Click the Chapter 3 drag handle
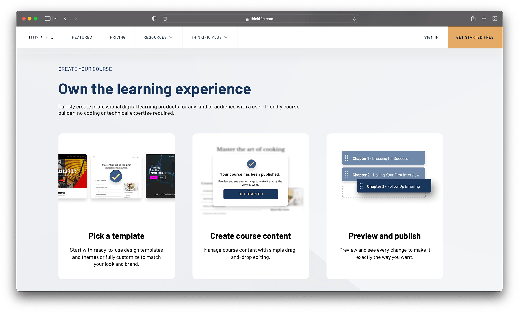Screen dimensions: 519x313 coord(361,186)
